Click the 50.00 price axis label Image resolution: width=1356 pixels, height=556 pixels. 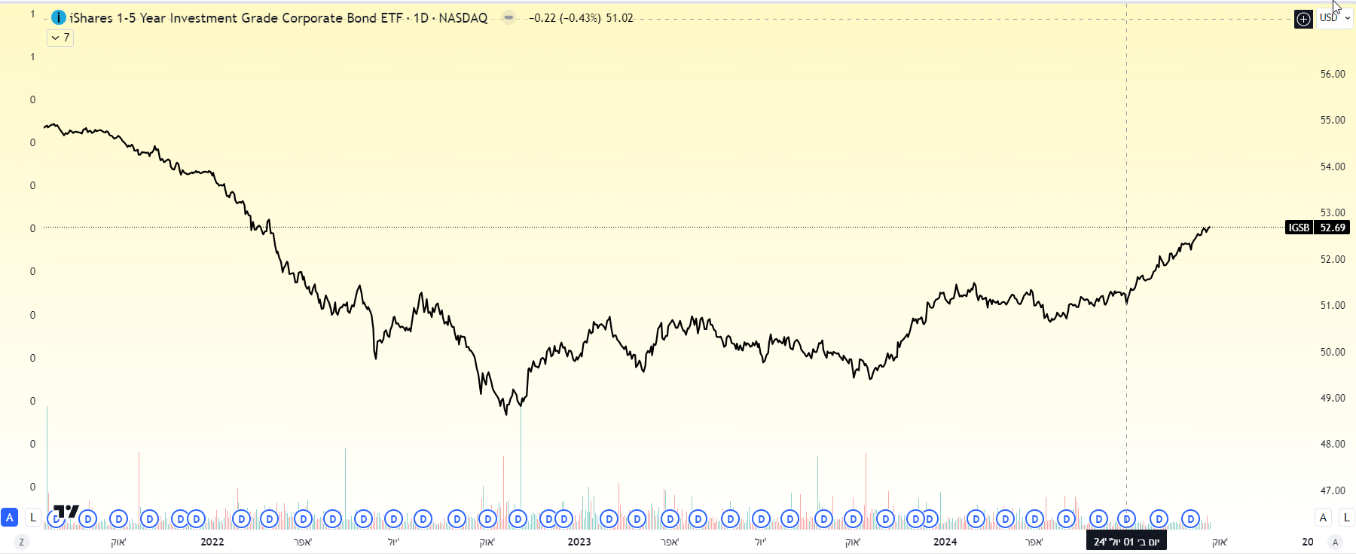[1333, 352]
